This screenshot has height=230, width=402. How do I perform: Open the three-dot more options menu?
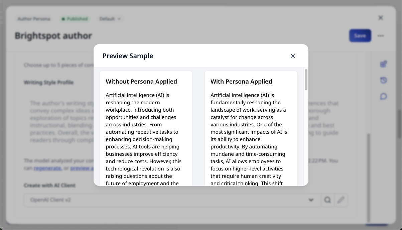[x=381, y=36]
